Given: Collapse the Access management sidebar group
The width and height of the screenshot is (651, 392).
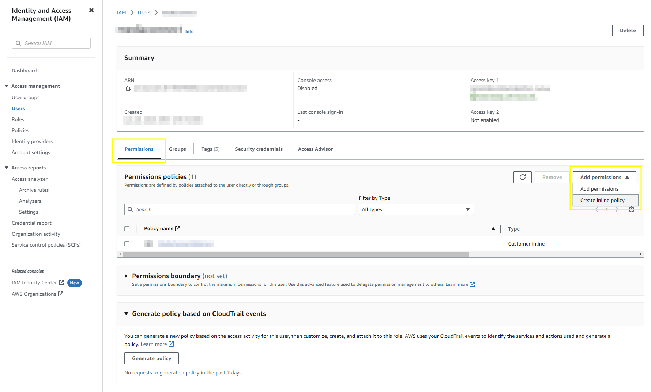Looking at the screenshot, I should tap(7, 86).
